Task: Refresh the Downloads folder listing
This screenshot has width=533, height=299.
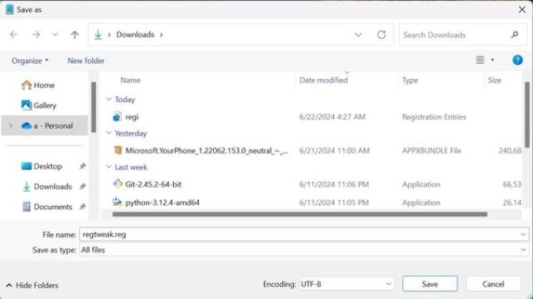Action: click(x=381, y=35)
